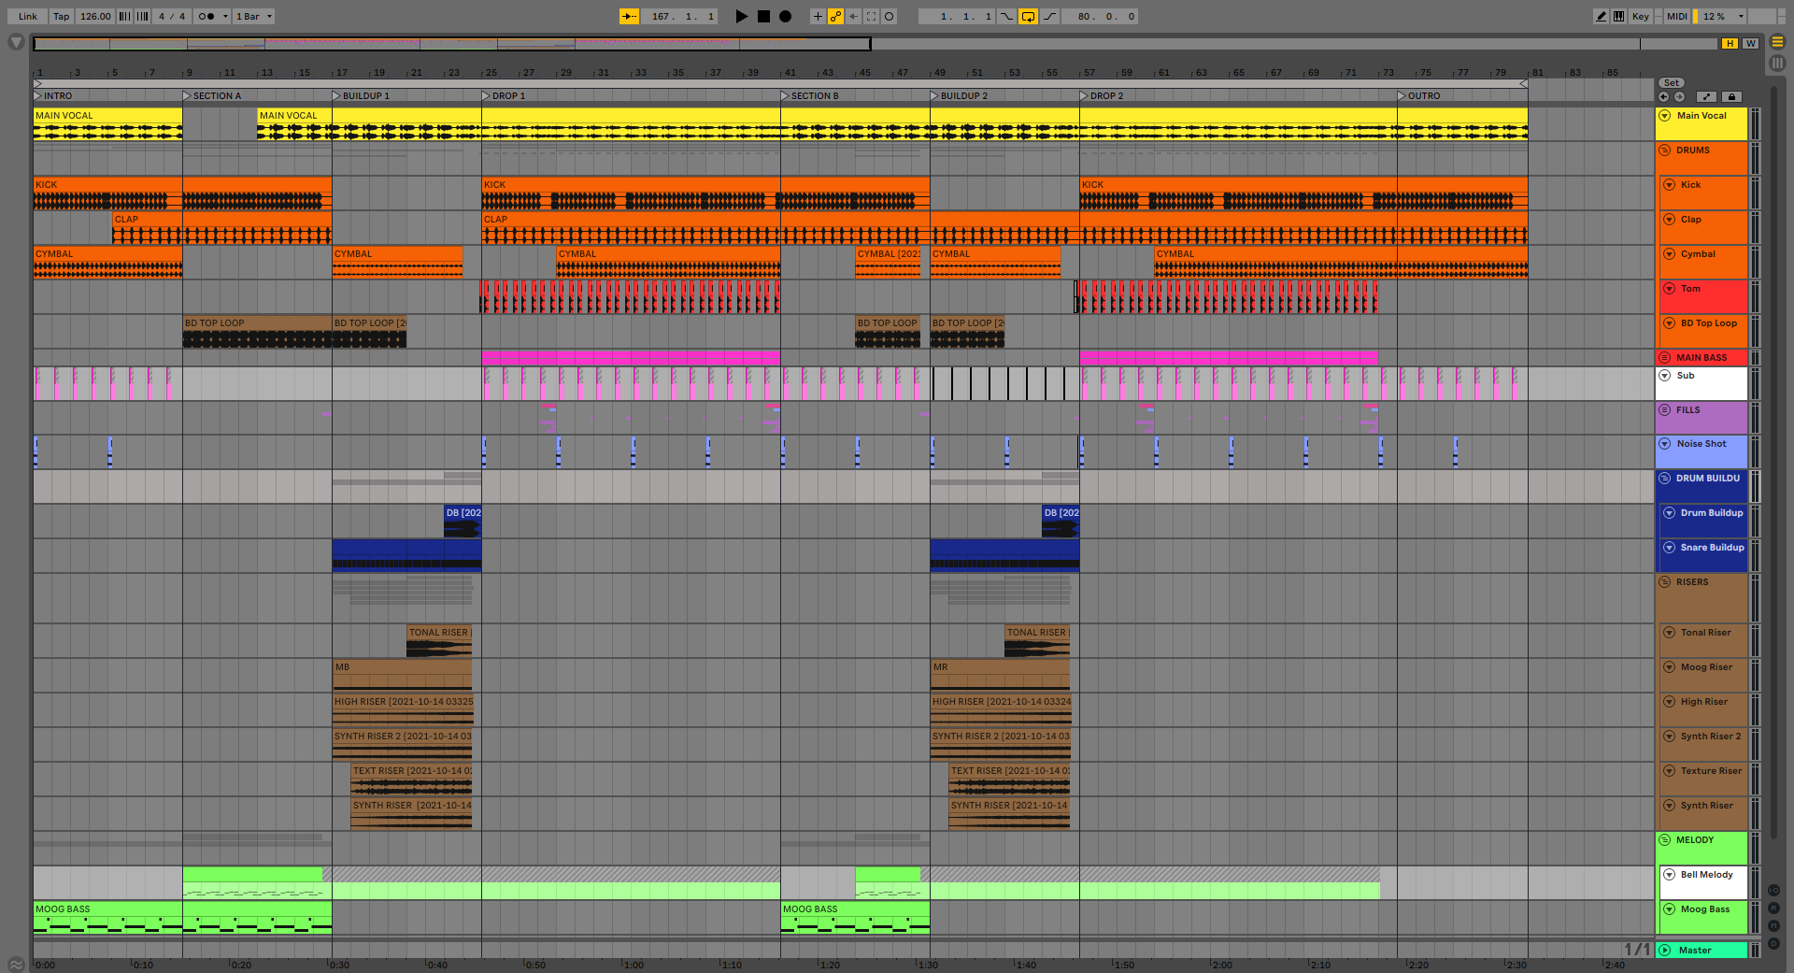
Task: Switch to Arrangement view with the horizontal-lines icon
Action: click(1777, 42)
